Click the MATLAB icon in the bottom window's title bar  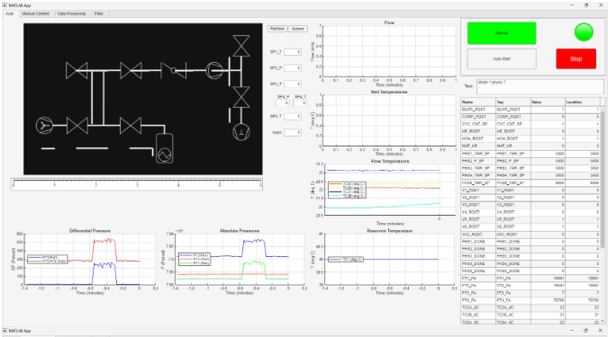point(5,331)
